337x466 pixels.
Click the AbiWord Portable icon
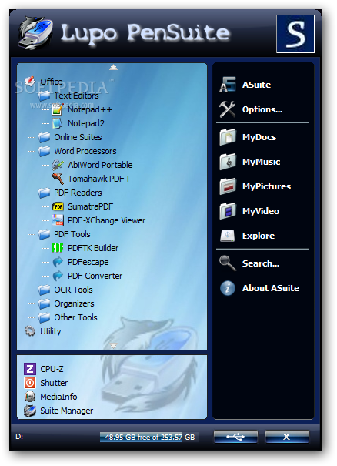tap(57, 165)
